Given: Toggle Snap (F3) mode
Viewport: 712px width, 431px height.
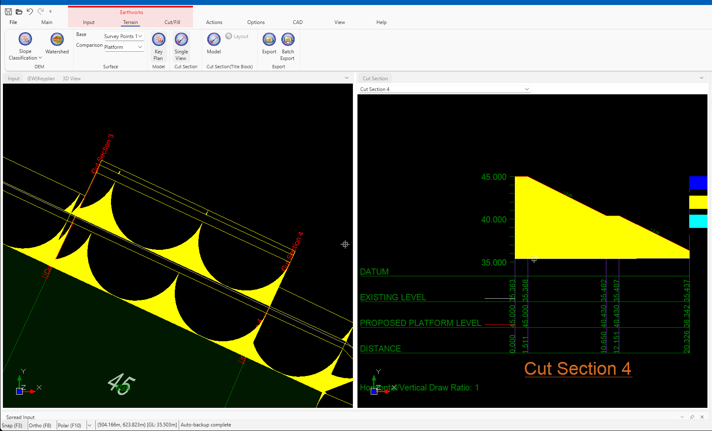Looking at the screenshot, I should (12, 425).
